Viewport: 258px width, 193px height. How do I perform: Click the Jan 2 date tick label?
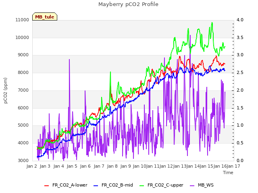(32, 166)
